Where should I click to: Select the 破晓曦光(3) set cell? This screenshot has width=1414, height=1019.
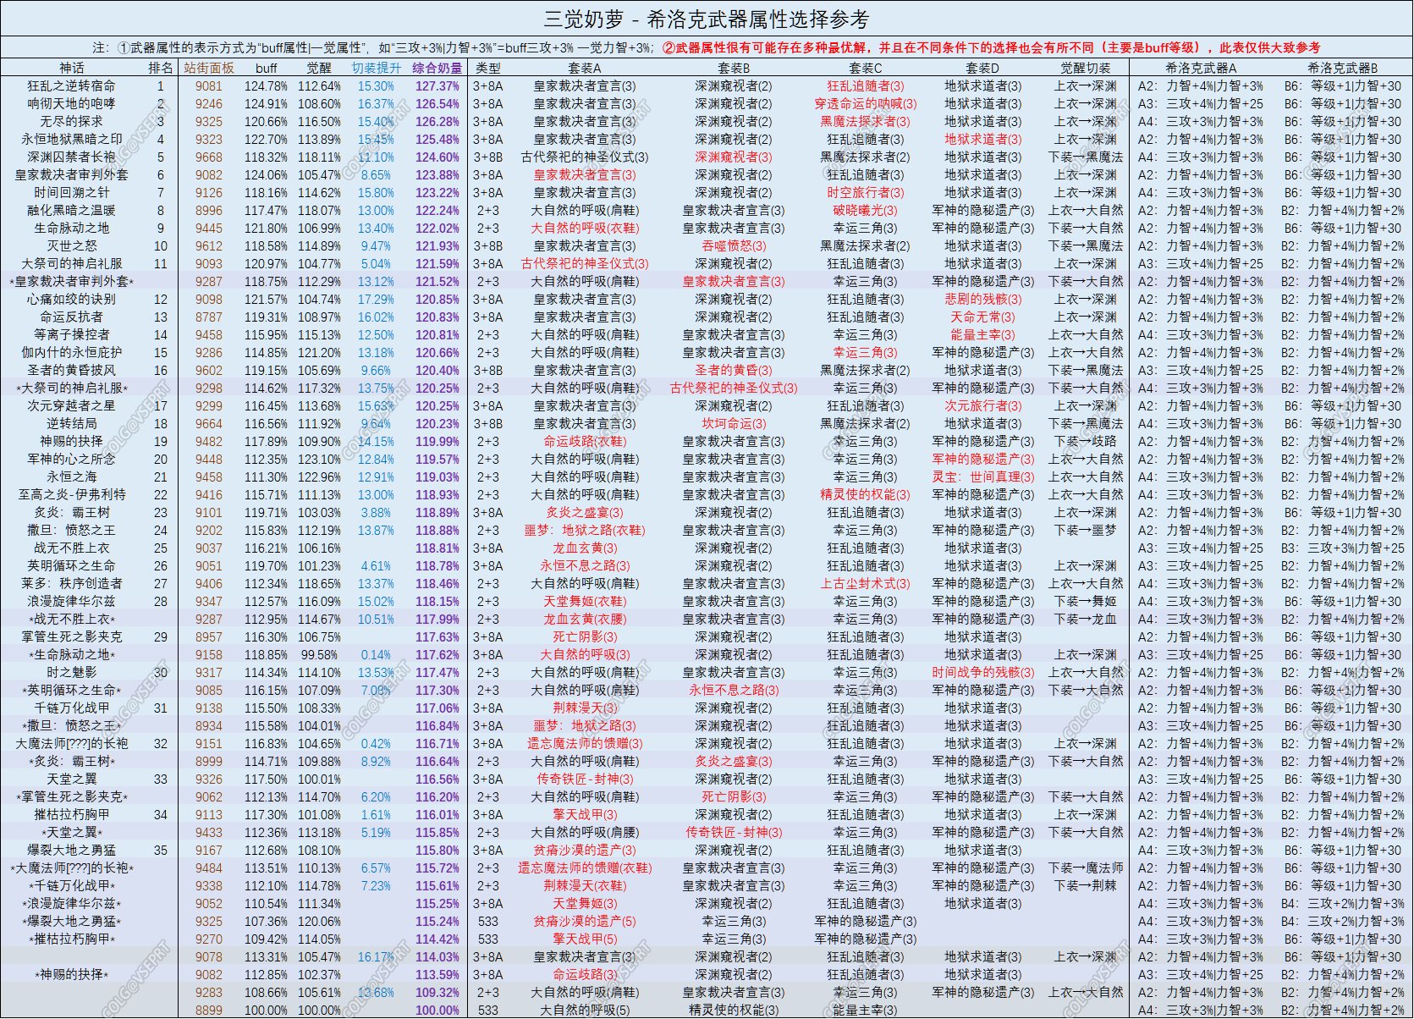pyautogui.click(x=865, y=210)
